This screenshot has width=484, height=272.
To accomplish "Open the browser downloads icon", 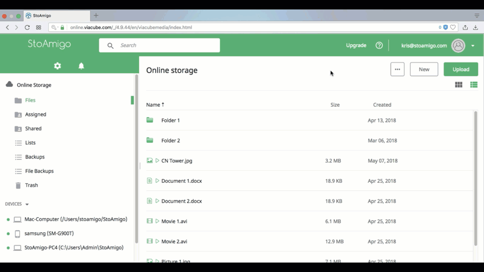I will pos(475,27).
